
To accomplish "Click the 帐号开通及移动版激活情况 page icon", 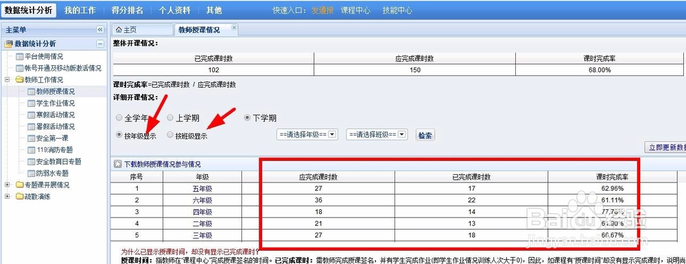I will coord(19,68).
